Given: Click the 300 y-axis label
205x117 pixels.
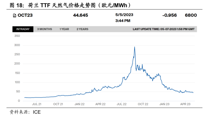Looking at the screenshot, I should point(17,45).
